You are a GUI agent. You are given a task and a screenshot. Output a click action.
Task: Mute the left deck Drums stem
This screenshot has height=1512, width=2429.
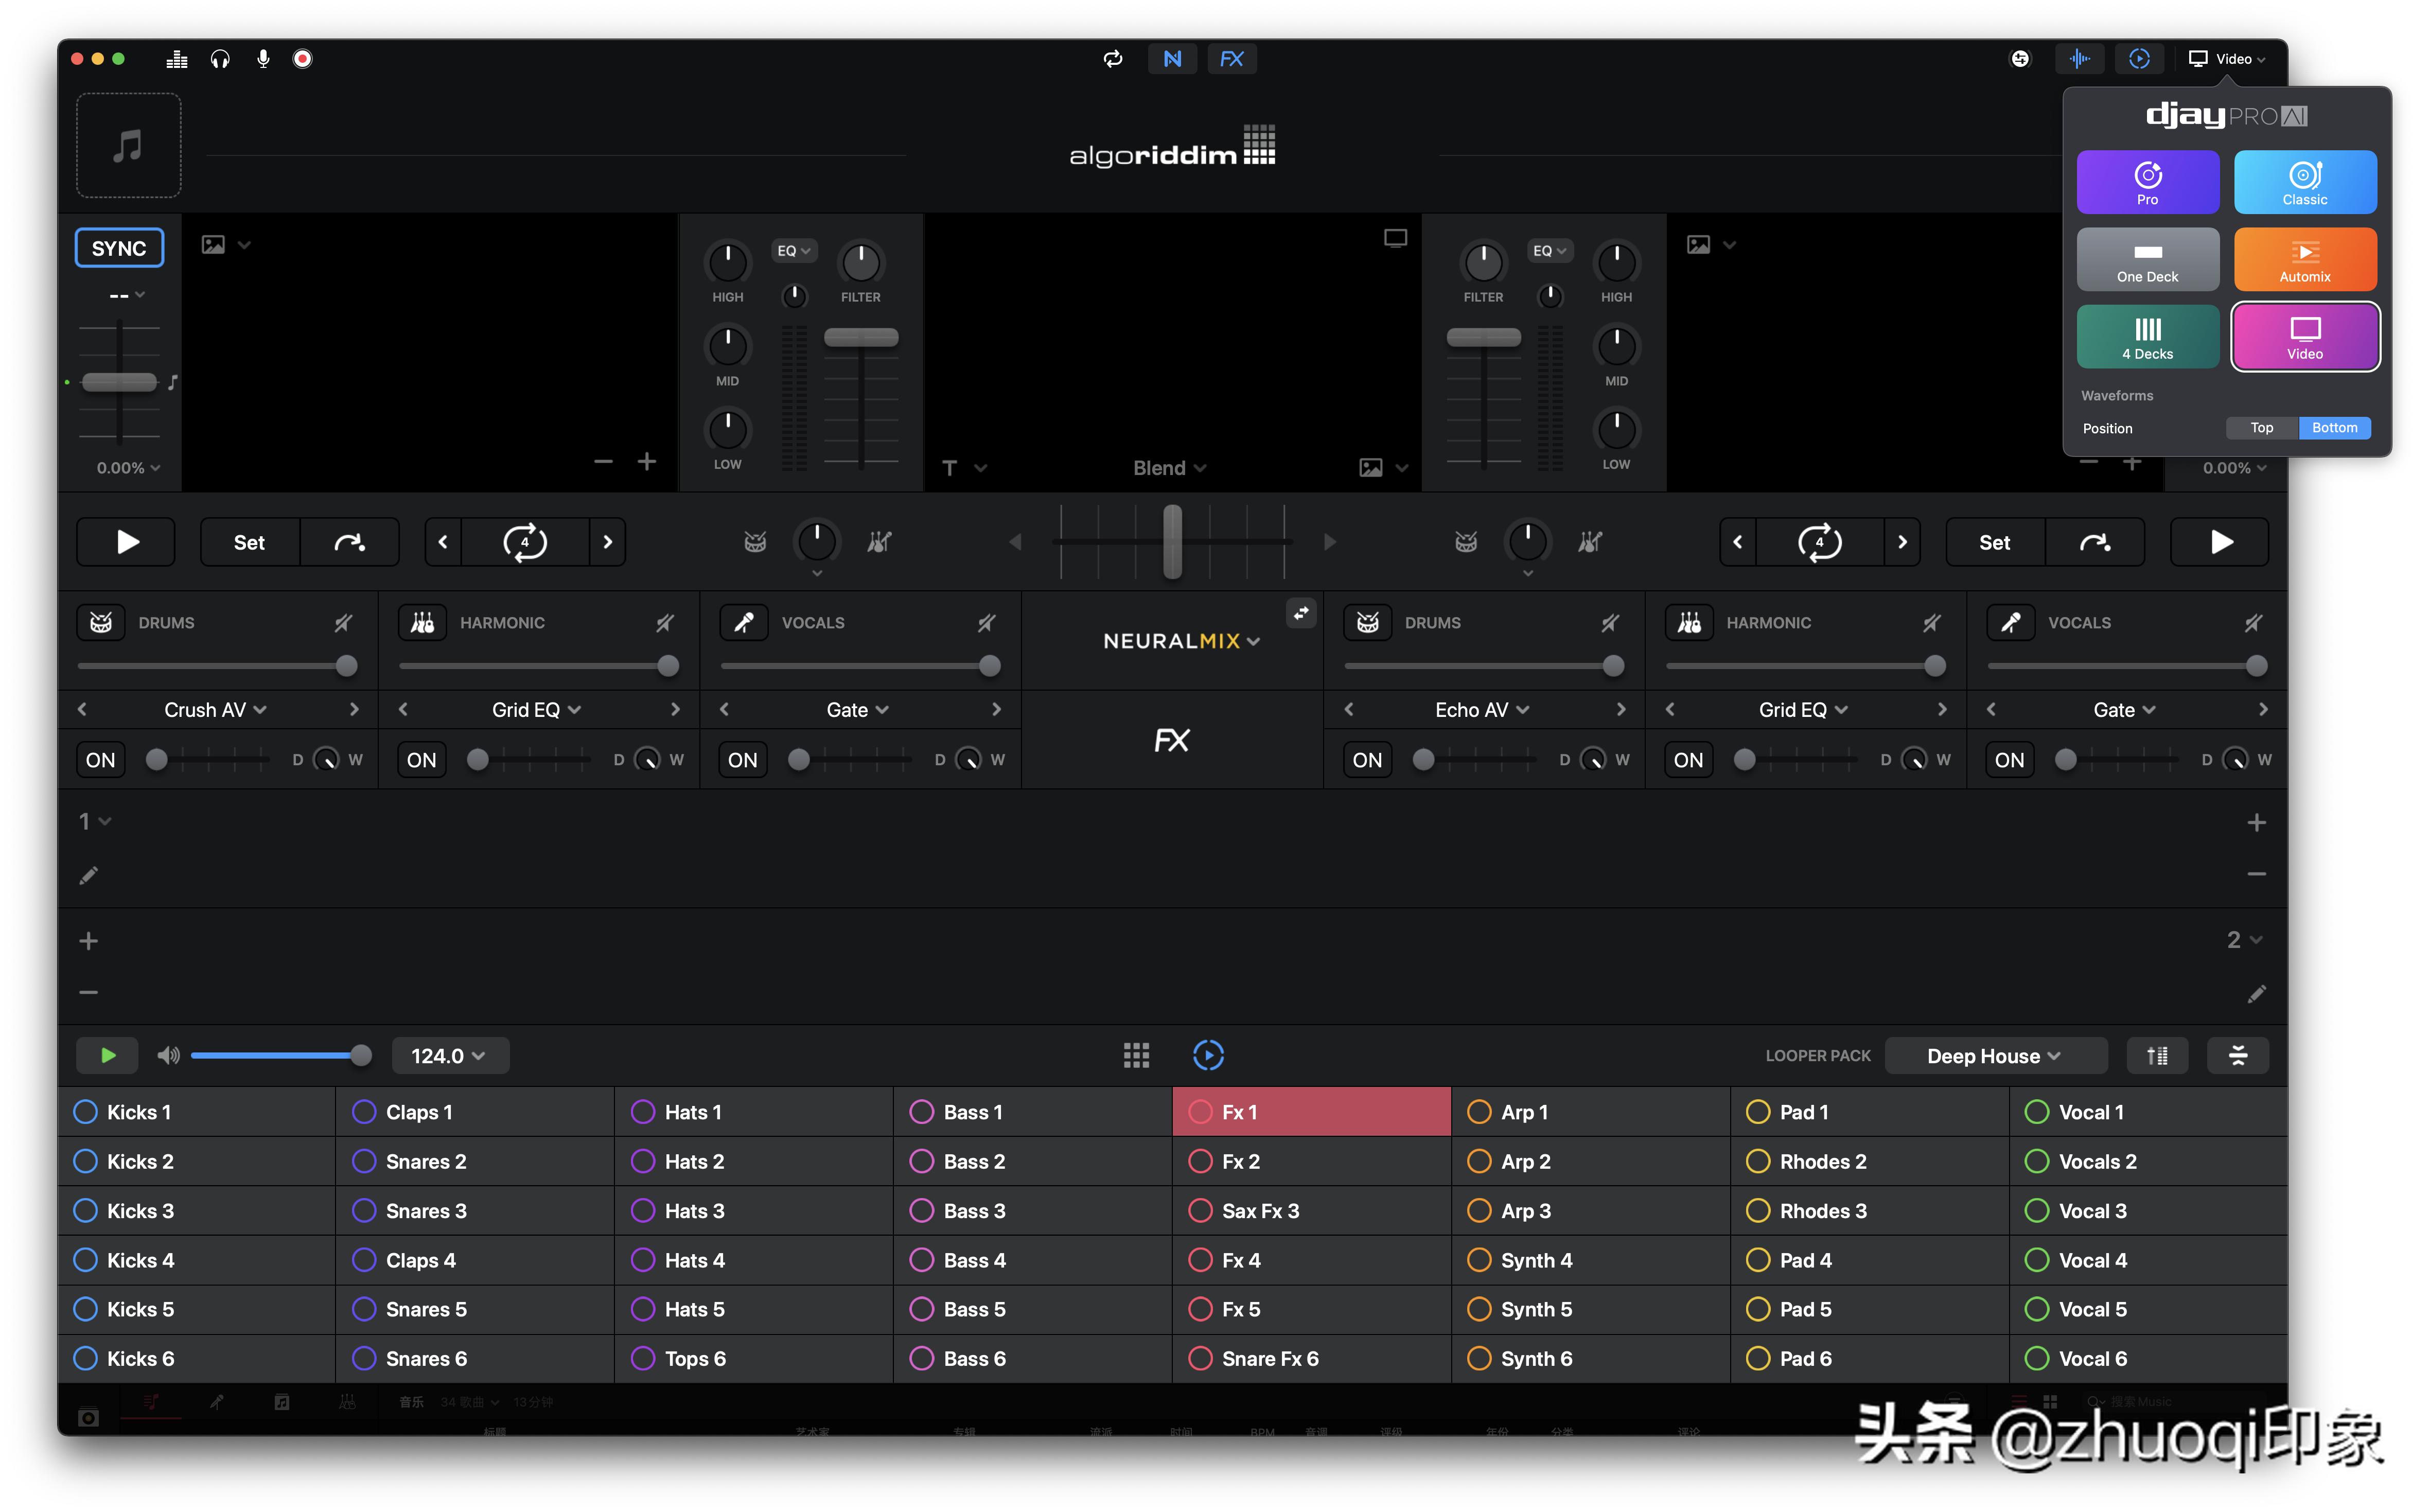343,623
